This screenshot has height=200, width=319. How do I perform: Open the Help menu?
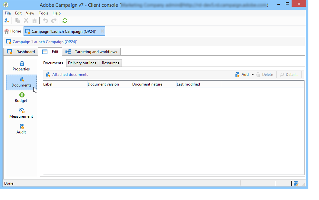[56, 13]
